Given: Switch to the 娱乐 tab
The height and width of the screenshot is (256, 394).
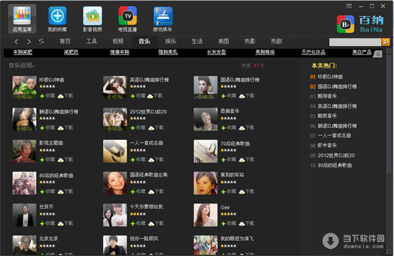Looking at the screenshot, I should click(x=171, y=41).
